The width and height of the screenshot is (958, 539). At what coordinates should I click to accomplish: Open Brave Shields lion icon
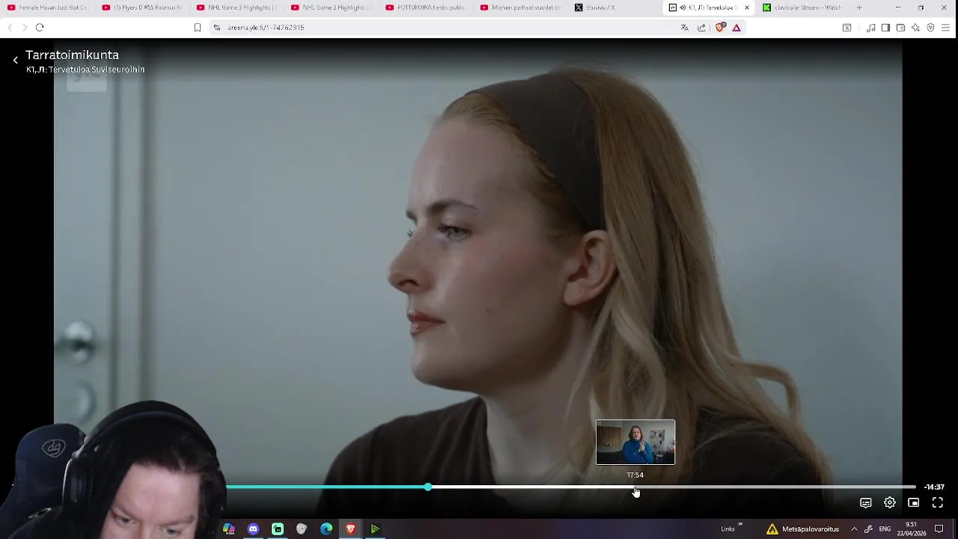(x=720, y=28)
